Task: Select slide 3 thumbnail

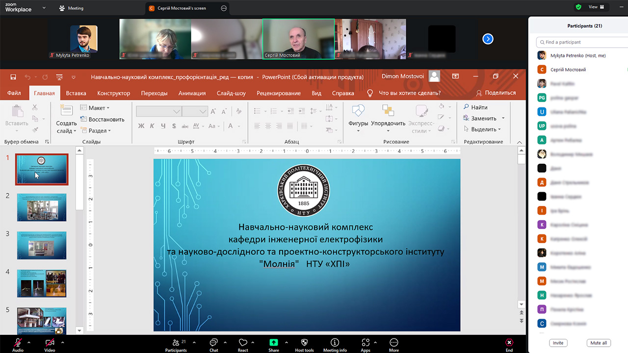Action: (x=42, y=245)
